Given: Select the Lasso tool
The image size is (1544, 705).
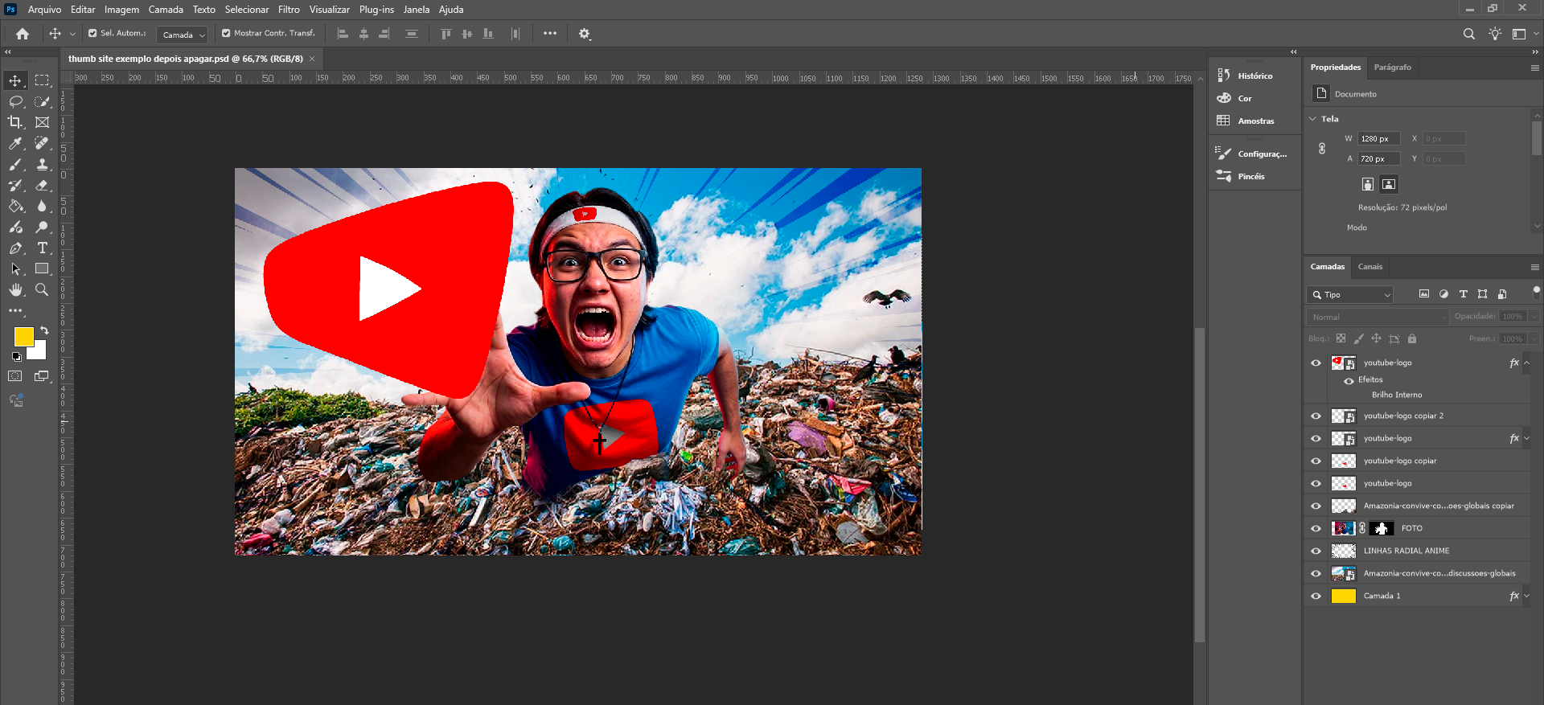Looking at the screenshot, I should pos(15,101).
